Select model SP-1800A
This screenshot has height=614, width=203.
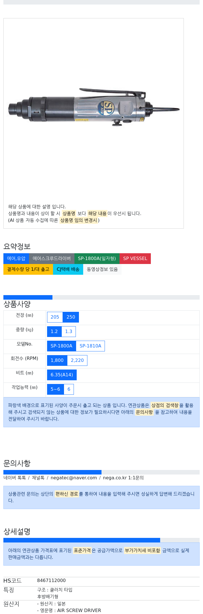[x=61, y=346]
